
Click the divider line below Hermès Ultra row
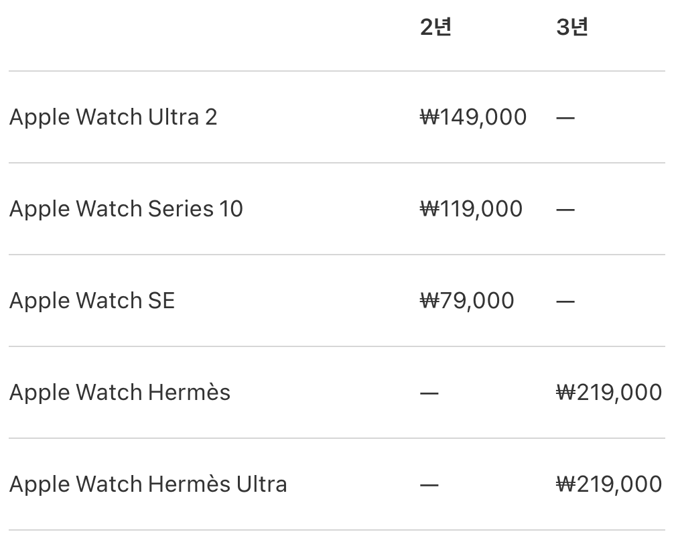click(x=336, y=530)
